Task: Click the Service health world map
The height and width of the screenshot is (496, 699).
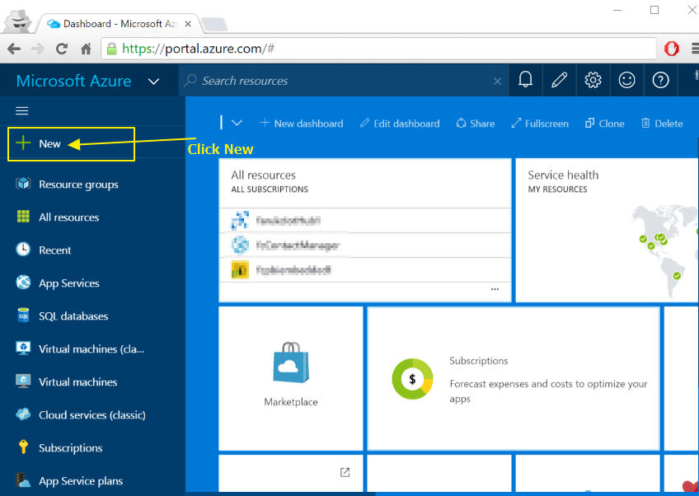Action: (x=662, y=252)
